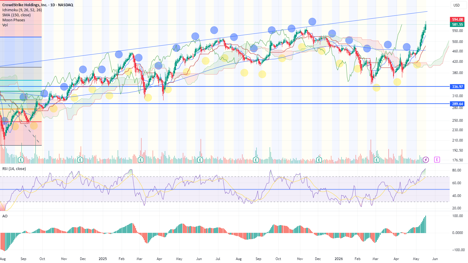Open the earnings marker near December 2025
This screenshot has height=263, width=468.
(319, 160)
